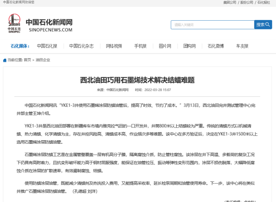Click the home icon beside 当前位置
Viewport: 276px width, 202px height.
(5, 60)
